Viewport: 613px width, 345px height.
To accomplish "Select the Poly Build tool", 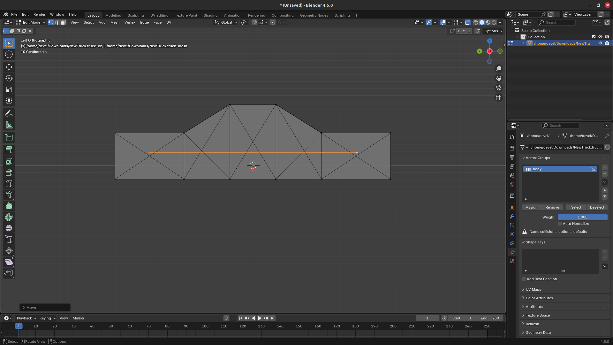I will pyautogui.click(x=9, y=206).
